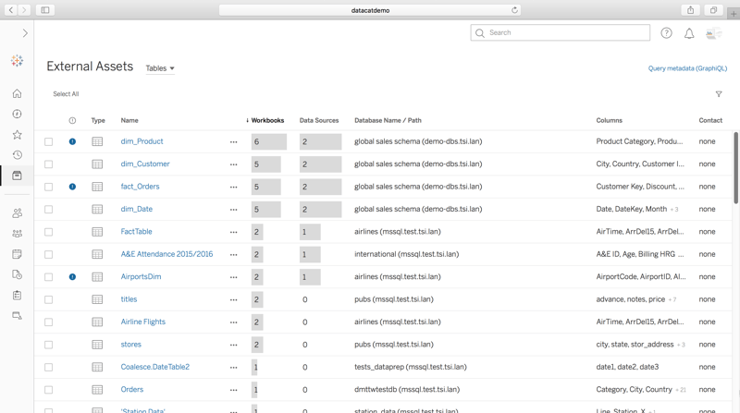Open the filter funnel icon
Image resolution: width=740 pixels, height=413 pixels.
pos(719,94)
